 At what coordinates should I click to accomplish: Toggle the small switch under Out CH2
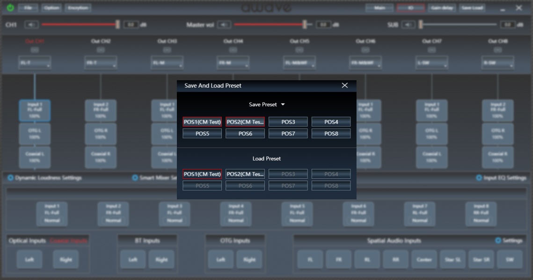pos(101,50)
